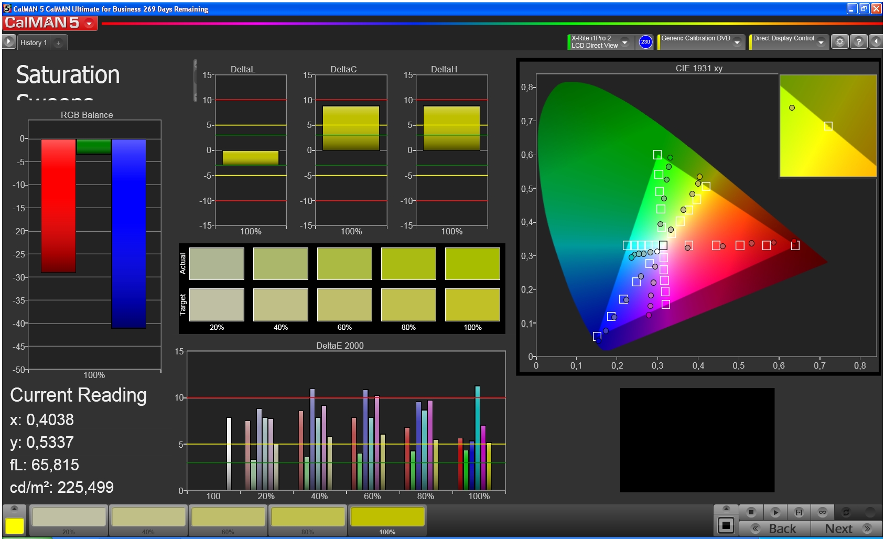885x539 pixels.
Task: Switch to the History 1 tab
Action: click(34, 42)
